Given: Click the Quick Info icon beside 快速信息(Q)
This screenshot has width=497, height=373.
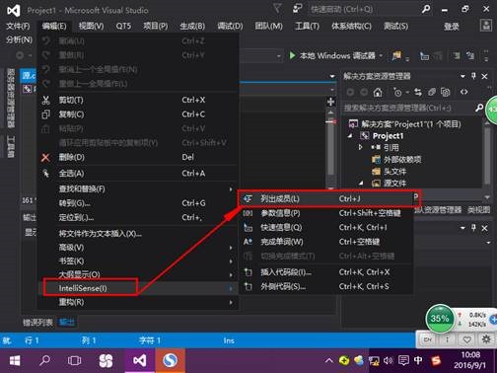Looking at the screenshot, I should tap(248, 227).
